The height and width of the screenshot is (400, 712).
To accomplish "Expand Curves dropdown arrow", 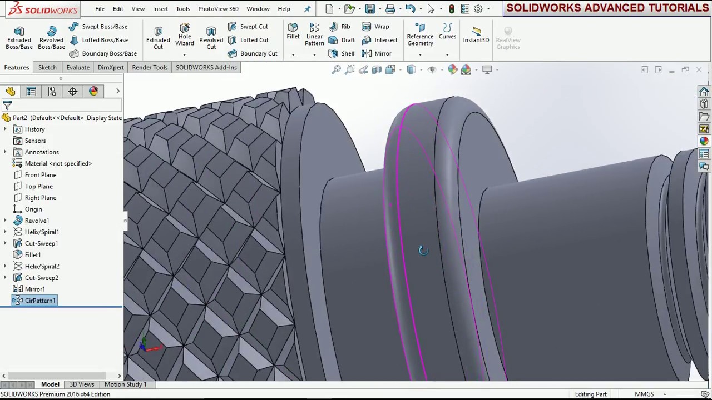I will click(x=447, y=54).
